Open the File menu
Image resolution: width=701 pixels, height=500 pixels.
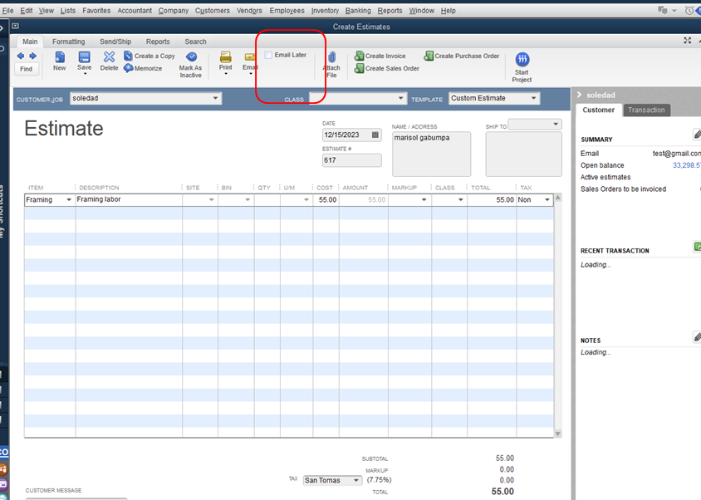click(x=8, y=11)
